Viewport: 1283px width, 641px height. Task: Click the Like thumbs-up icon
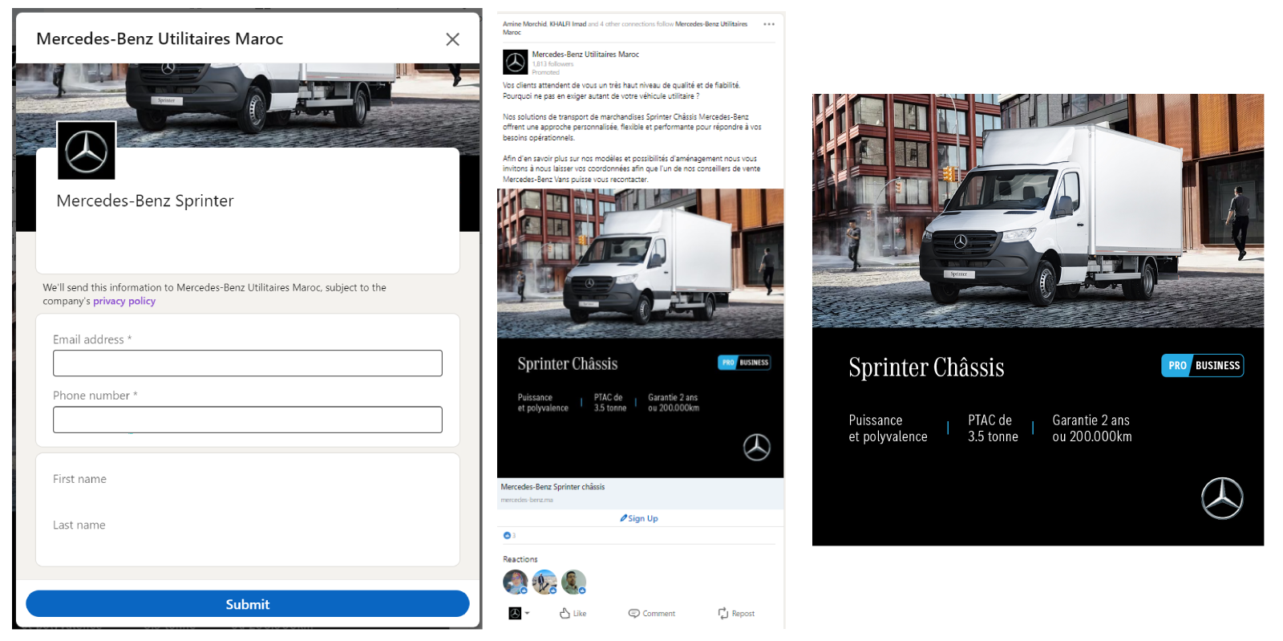(565, 613)
